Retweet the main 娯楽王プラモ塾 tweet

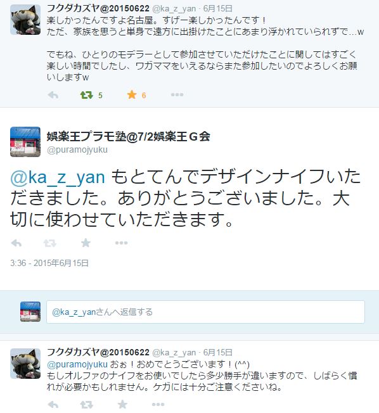(50, 243)
